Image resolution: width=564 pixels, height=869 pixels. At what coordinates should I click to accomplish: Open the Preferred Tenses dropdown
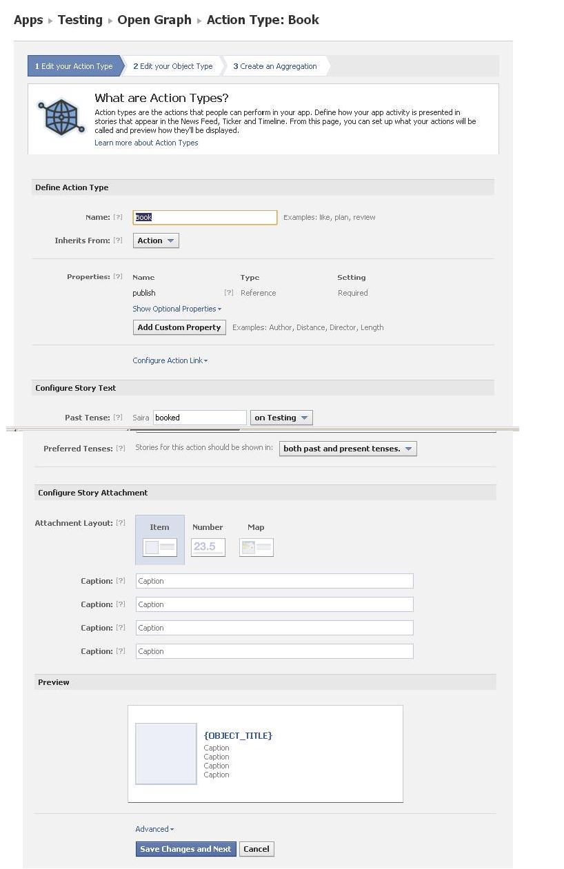(x=348, y=449)
